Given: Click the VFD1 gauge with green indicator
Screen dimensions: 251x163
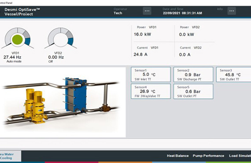Looking at the screenshot, I should click(18, 38).
